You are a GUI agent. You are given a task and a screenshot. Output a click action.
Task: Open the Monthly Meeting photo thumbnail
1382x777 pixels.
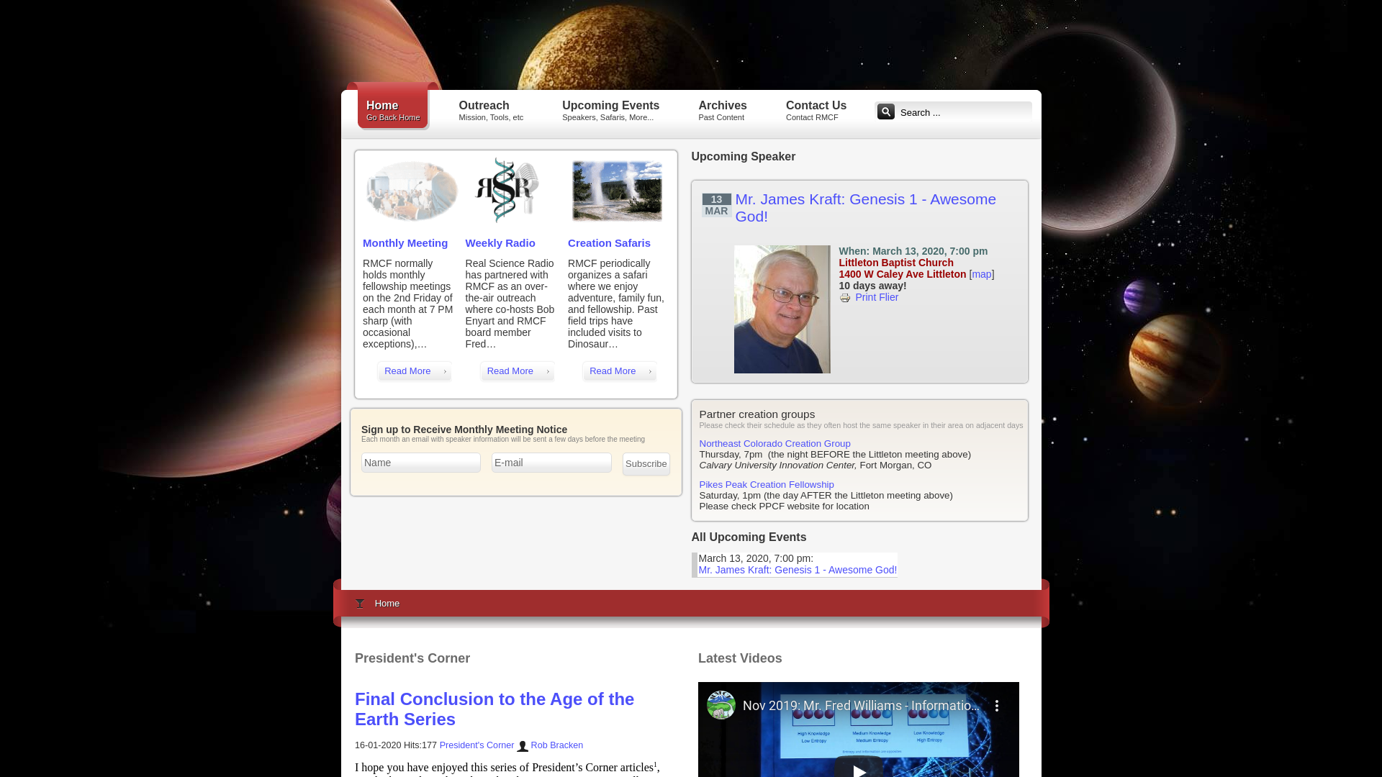point(411,191)
